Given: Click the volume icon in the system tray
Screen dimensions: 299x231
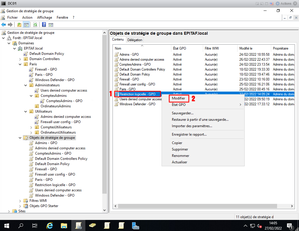Looking at the screenshot, I should click(x=259, y=226).
